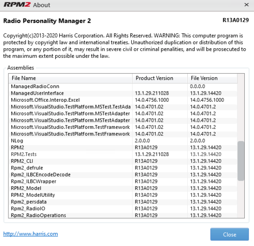Click the Radio Personality Manager 2 heading
The image size is (254, 246).
(x=47, y=21)
